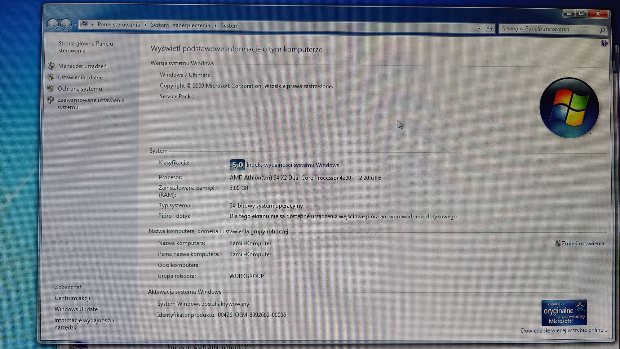Open Strona główna Panelu sterowania
This screenshot has width=620, height=349.
click(x=86, y=47)
